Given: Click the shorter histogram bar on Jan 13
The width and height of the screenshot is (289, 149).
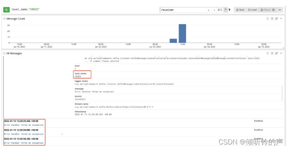Looking at the screenshot, I should (173, 41).
